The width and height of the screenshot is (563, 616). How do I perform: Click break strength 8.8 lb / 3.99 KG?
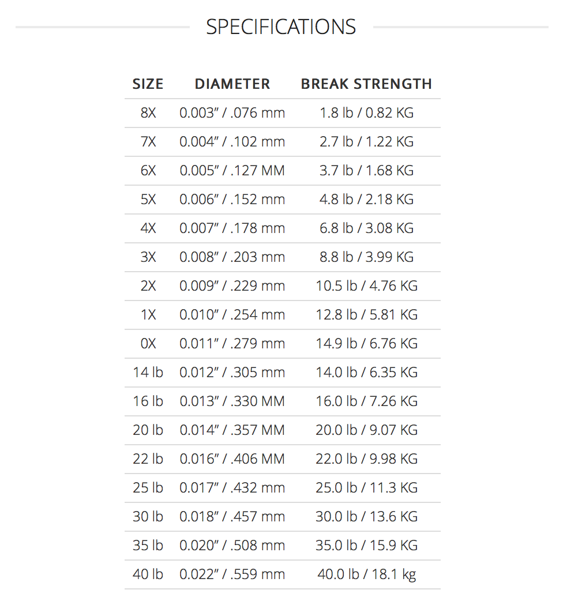tap(366, 257)
